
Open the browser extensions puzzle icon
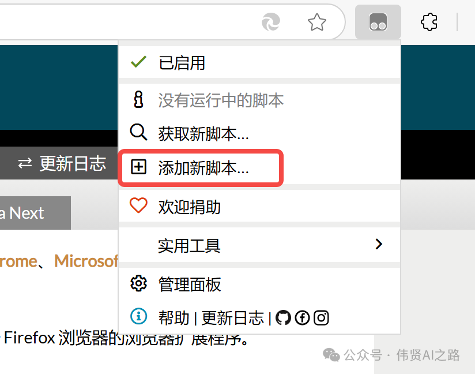(x=429, y=22)
